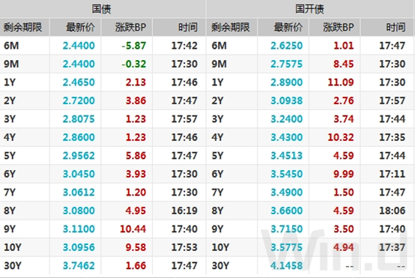Screen dimensions: 415x278
Task: Click price 3.5450 for 国开债 6Y
Action: (286, 174)
